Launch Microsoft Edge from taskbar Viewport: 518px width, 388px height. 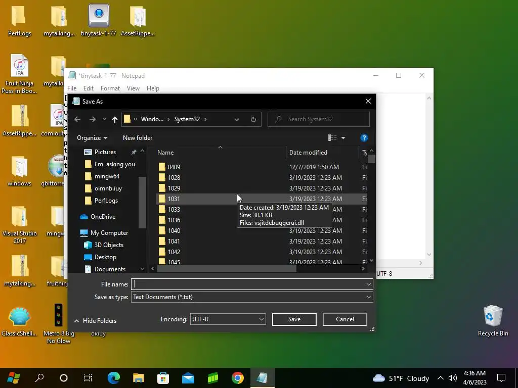[x=113, y=378]
